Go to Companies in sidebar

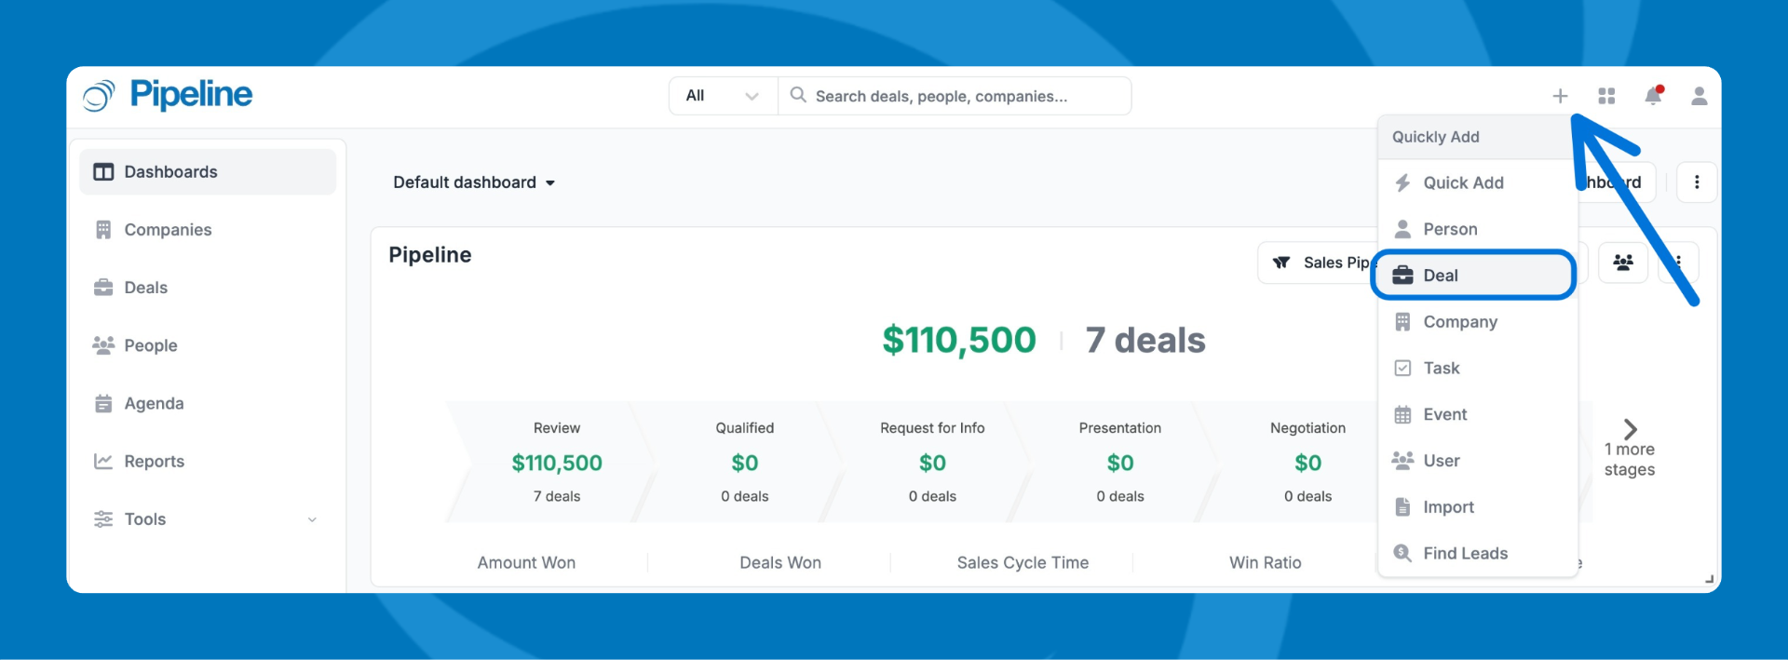[x=168, y=230]
